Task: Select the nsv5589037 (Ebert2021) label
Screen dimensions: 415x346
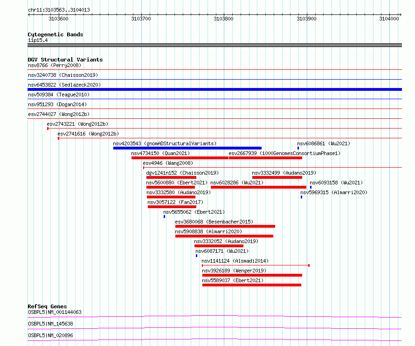Action: click(233, 280)
